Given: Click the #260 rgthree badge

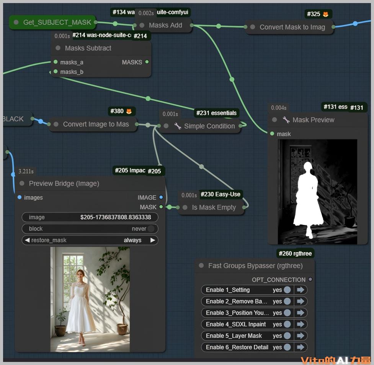Looking at the screenshot, I should pyautogui.click(x=295, y=253).
